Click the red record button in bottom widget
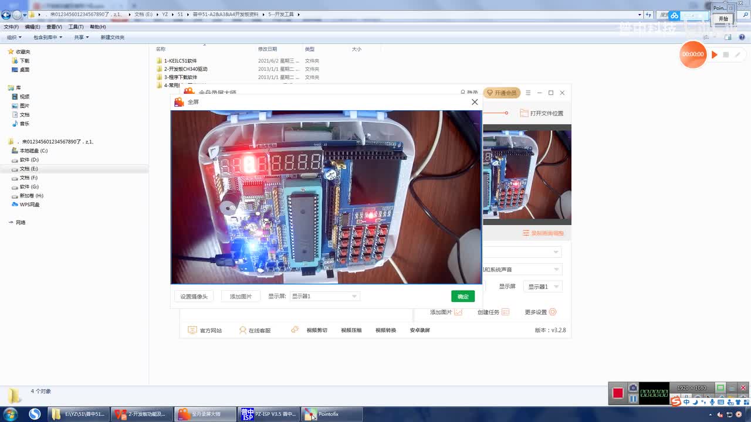751x422 pixels. (618, 393)
